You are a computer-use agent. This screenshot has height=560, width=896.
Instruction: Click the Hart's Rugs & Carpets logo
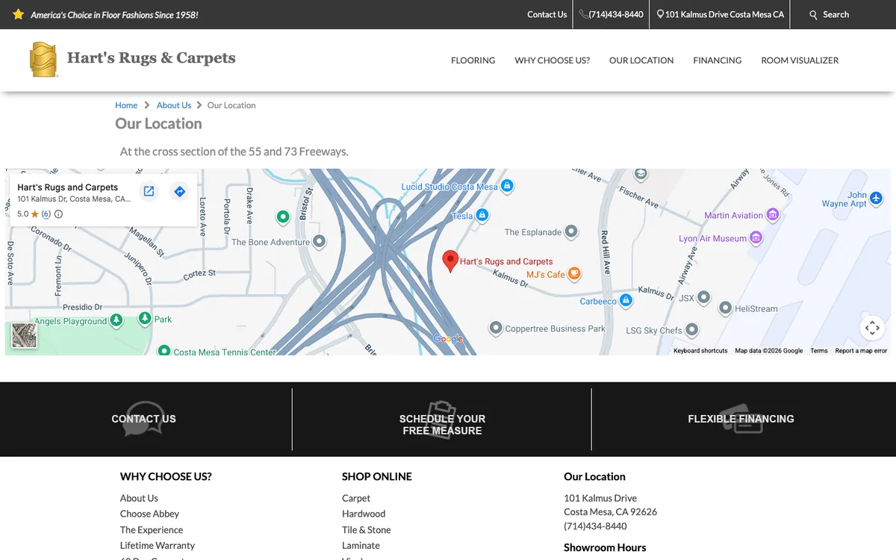132,60
